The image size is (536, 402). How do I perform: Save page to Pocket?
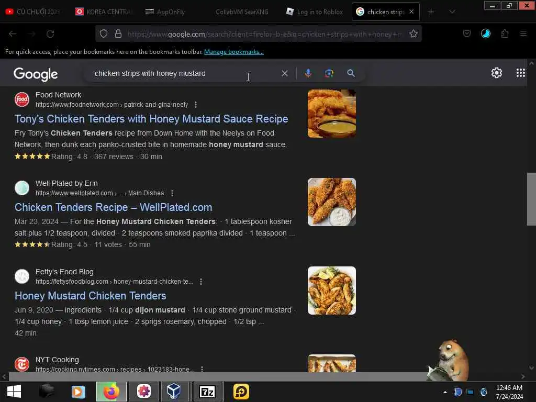pos(466,33)
